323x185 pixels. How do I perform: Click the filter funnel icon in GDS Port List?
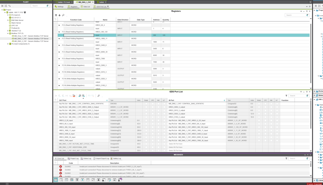pos(286,96)
